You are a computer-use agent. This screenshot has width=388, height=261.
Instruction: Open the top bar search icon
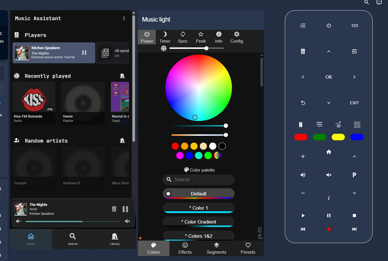[x=367, y=3]
